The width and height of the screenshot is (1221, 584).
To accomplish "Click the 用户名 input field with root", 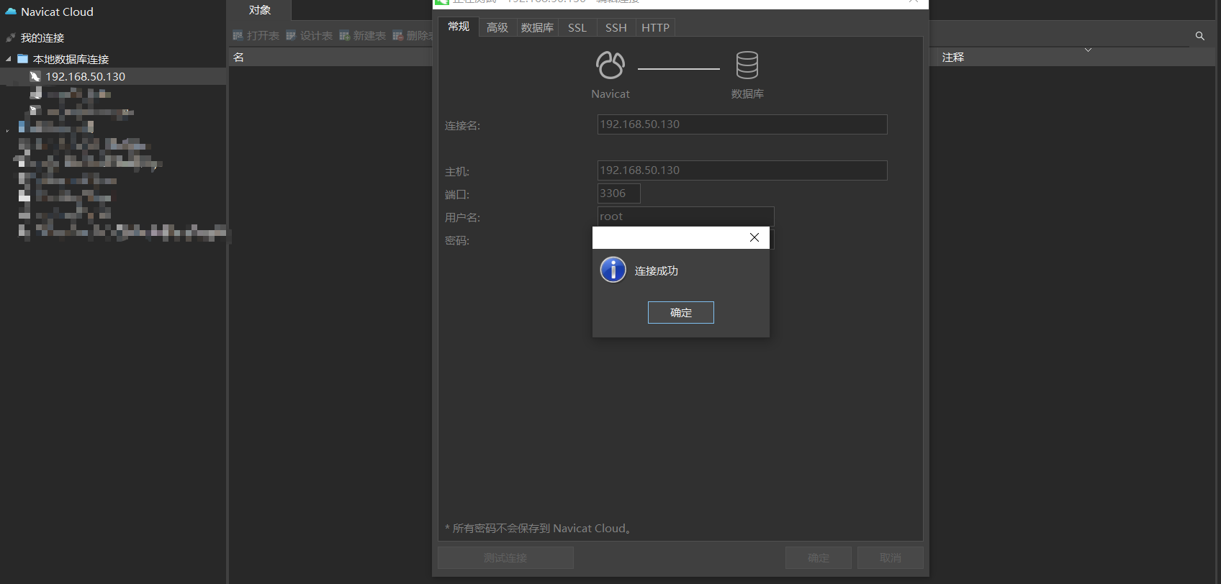I will tap(685, 216).
